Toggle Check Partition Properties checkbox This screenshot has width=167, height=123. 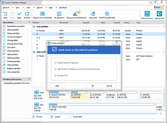point(55,63)
